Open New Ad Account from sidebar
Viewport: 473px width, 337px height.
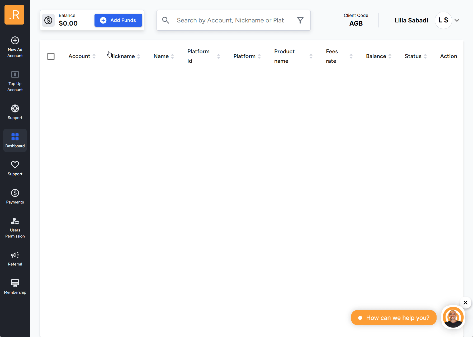(15, 47)
